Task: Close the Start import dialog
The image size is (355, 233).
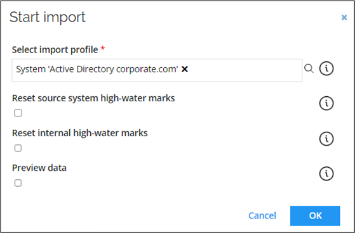Action: coord(344,17)
